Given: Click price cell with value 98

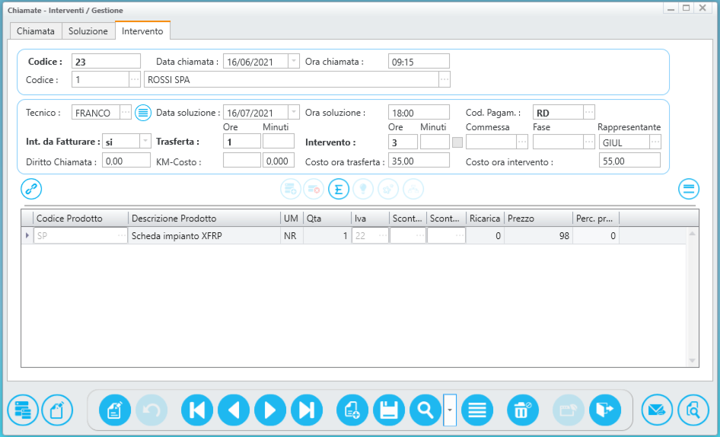Looking at the screenshot, I should click(539, 236).
